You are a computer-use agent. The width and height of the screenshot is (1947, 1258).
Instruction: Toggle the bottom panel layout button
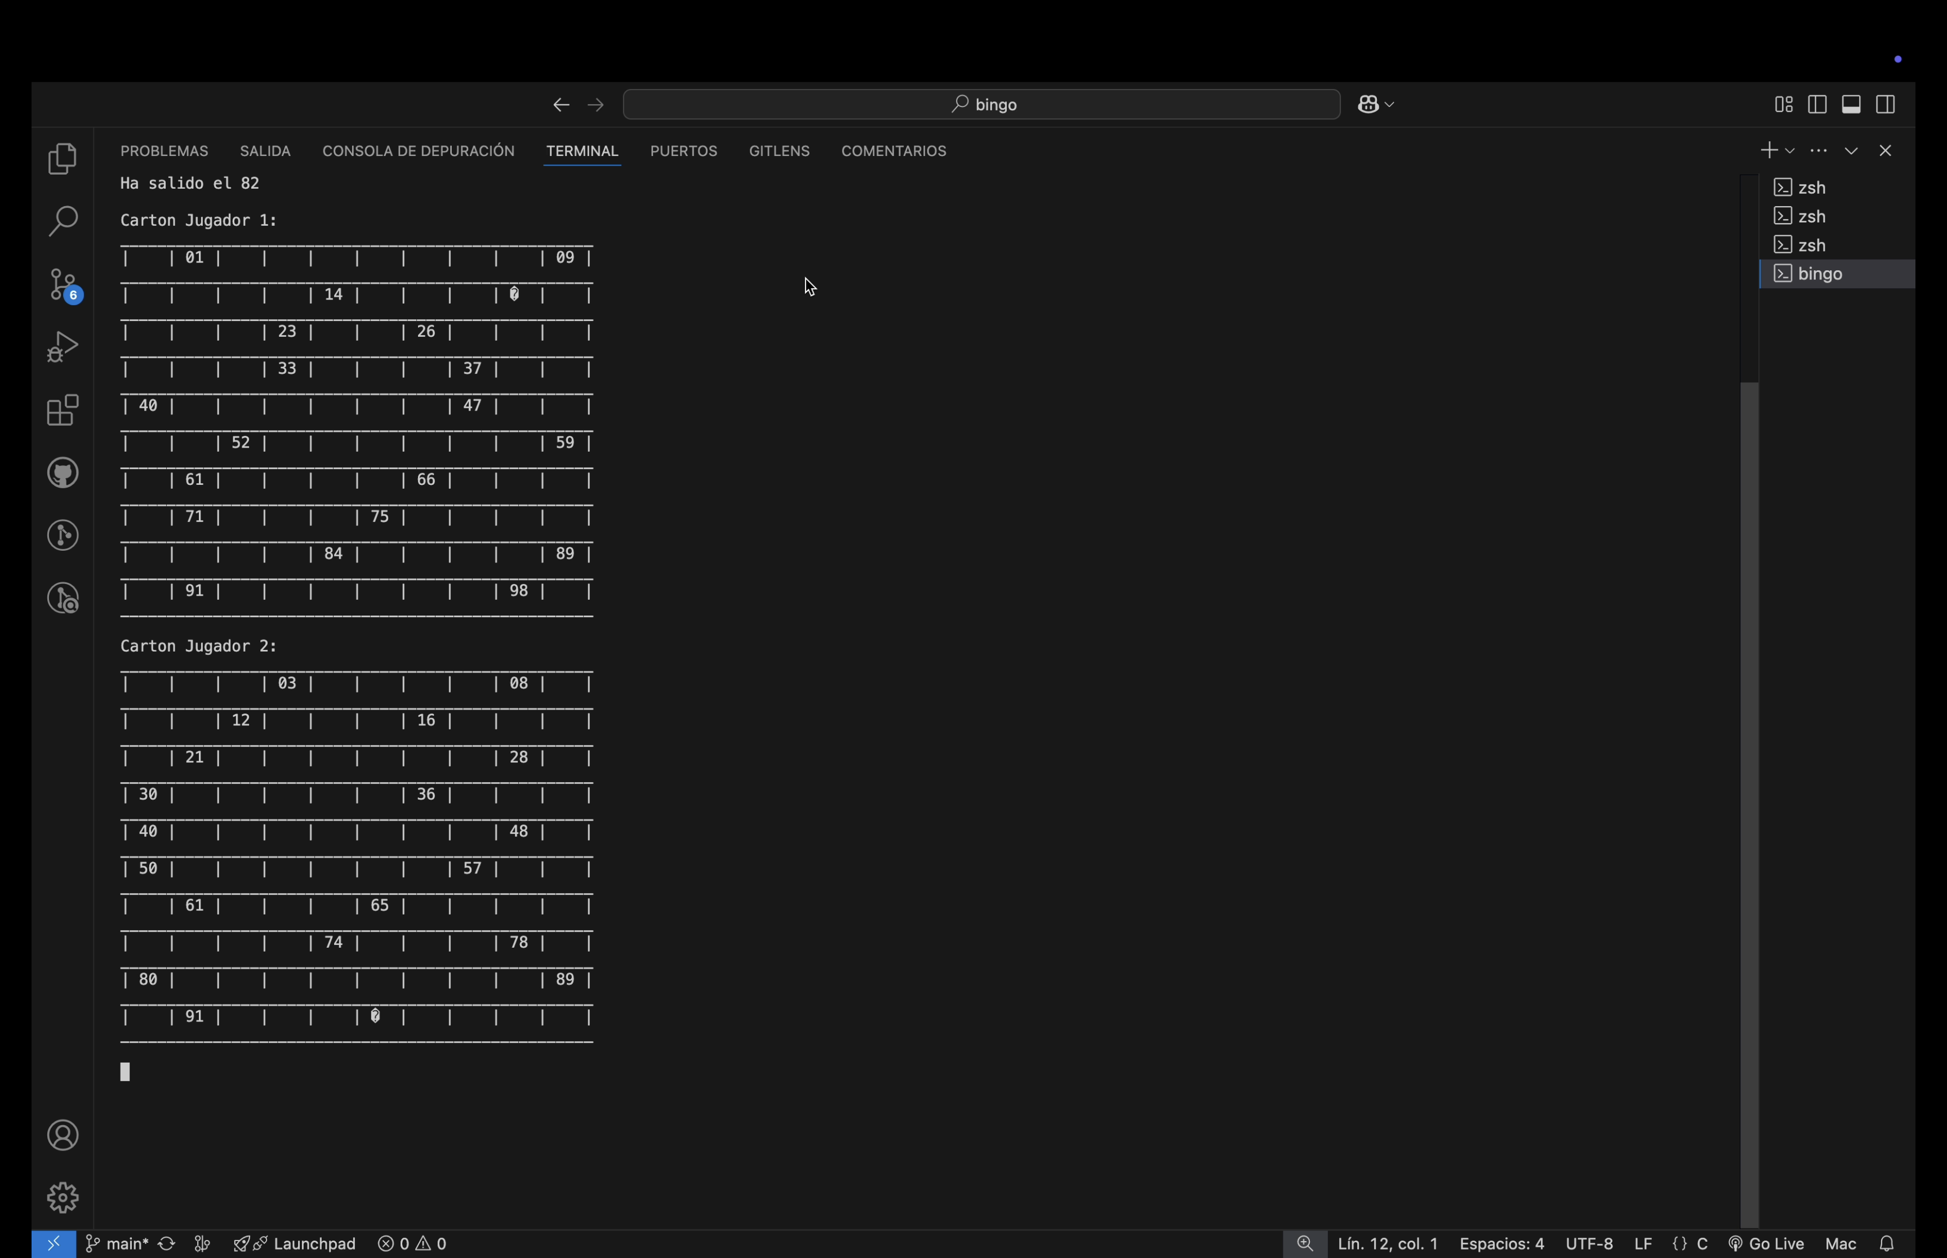click(x=1851, y=105)
